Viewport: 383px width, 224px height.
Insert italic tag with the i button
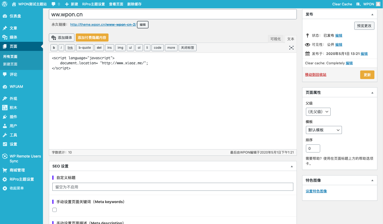[61, 48]
